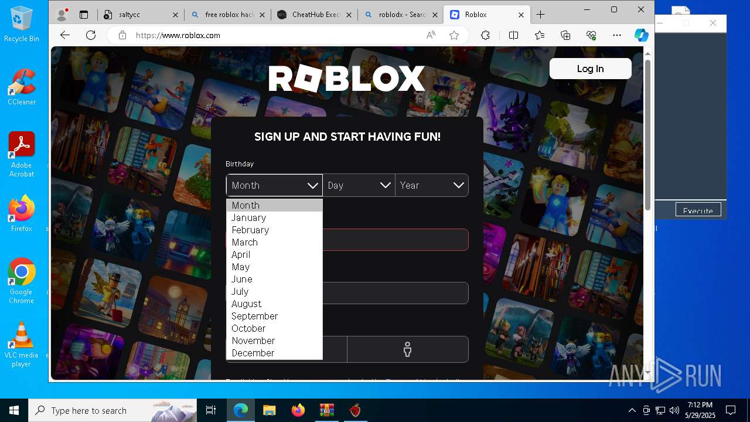This screenshot has width=750, height=422.
Task: Choose March from month list
Action: pyautogui.click(x=274, y=242)
